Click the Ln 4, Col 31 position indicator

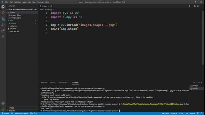coord(165,114)
